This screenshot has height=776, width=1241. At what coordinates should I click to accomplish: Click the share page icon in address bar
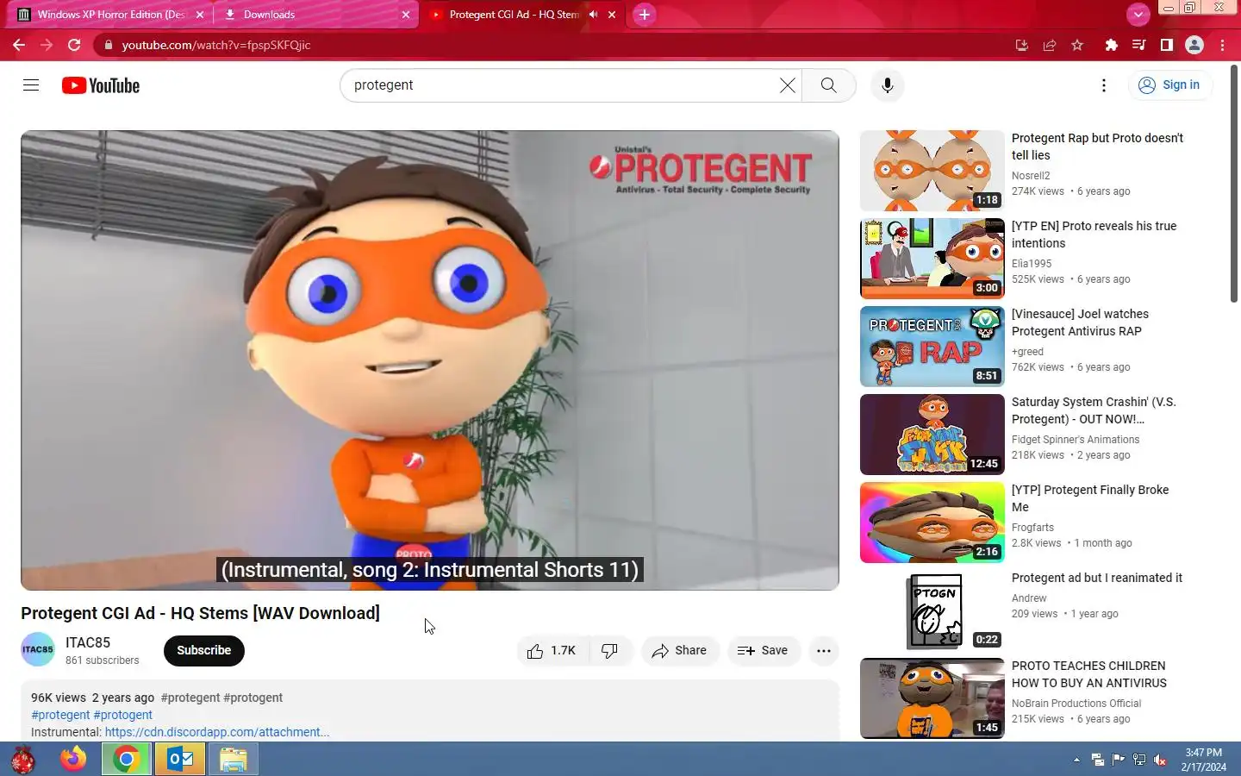[1050, 45]
